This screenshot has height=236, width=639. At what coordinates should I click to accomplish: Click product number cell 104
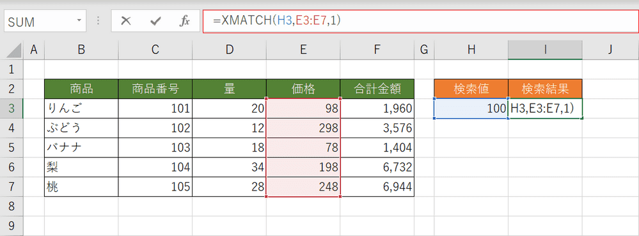tap(155, 167)
